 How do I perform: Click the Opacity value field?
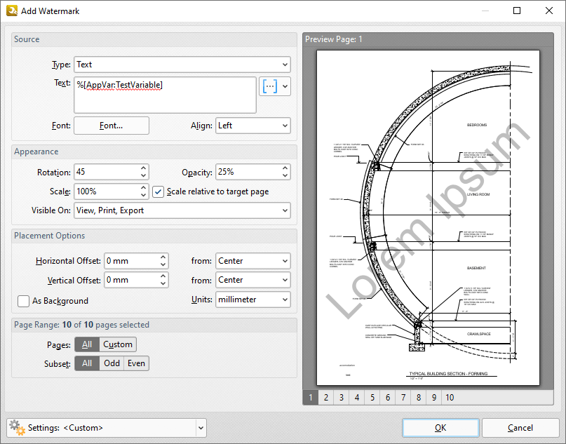coord(248,172)
